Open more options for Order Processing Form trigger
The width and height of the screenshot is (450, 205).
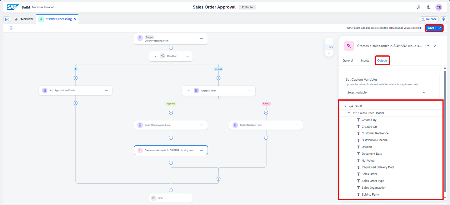(x=202, y=39)
